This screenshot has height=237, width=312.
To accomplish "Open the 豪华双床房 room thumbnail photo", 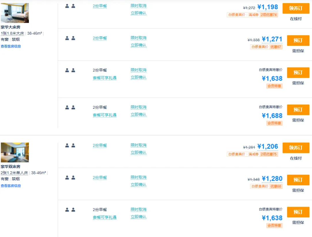I will [x=15, y=152].
